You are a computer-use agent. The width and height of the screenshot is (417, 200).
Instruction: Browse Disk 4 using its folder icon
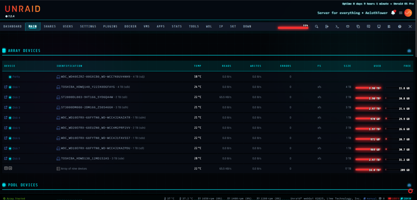coord(5,117)
